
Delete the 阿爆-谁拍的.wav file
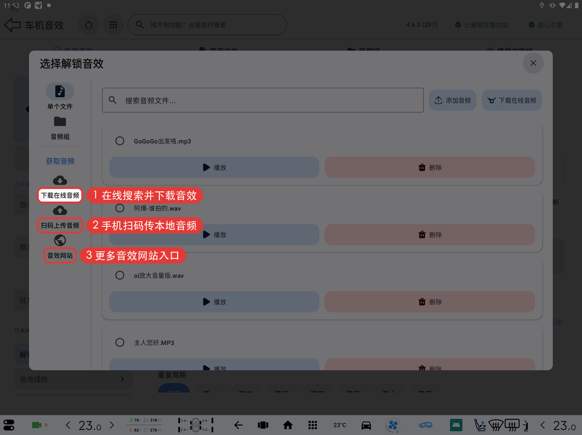(x=430, y=234)
